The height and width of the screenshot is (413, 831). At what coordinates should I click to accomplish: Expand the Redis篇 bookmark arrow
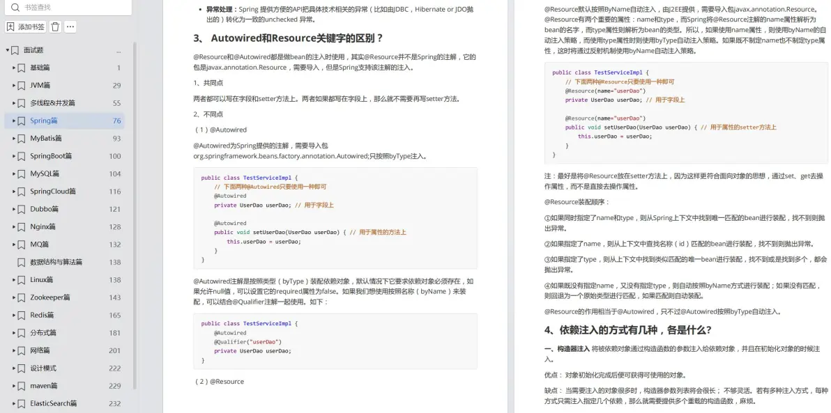[x=14, y=315]
